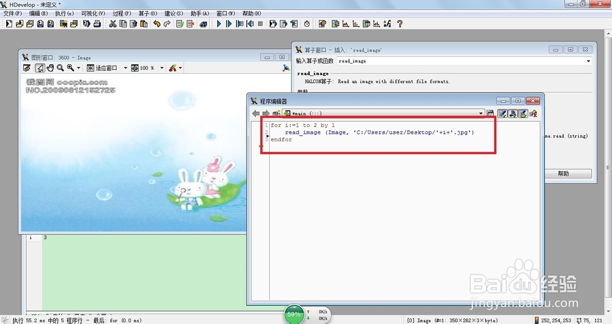This screenshot has width=612, height=324.
Task: Select variable 'i' in the variable window
Action: (31, 237)
